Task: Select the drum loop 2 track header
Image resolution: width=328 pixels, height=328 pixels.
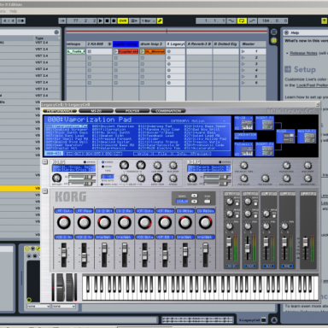Action: coord(152,44)
